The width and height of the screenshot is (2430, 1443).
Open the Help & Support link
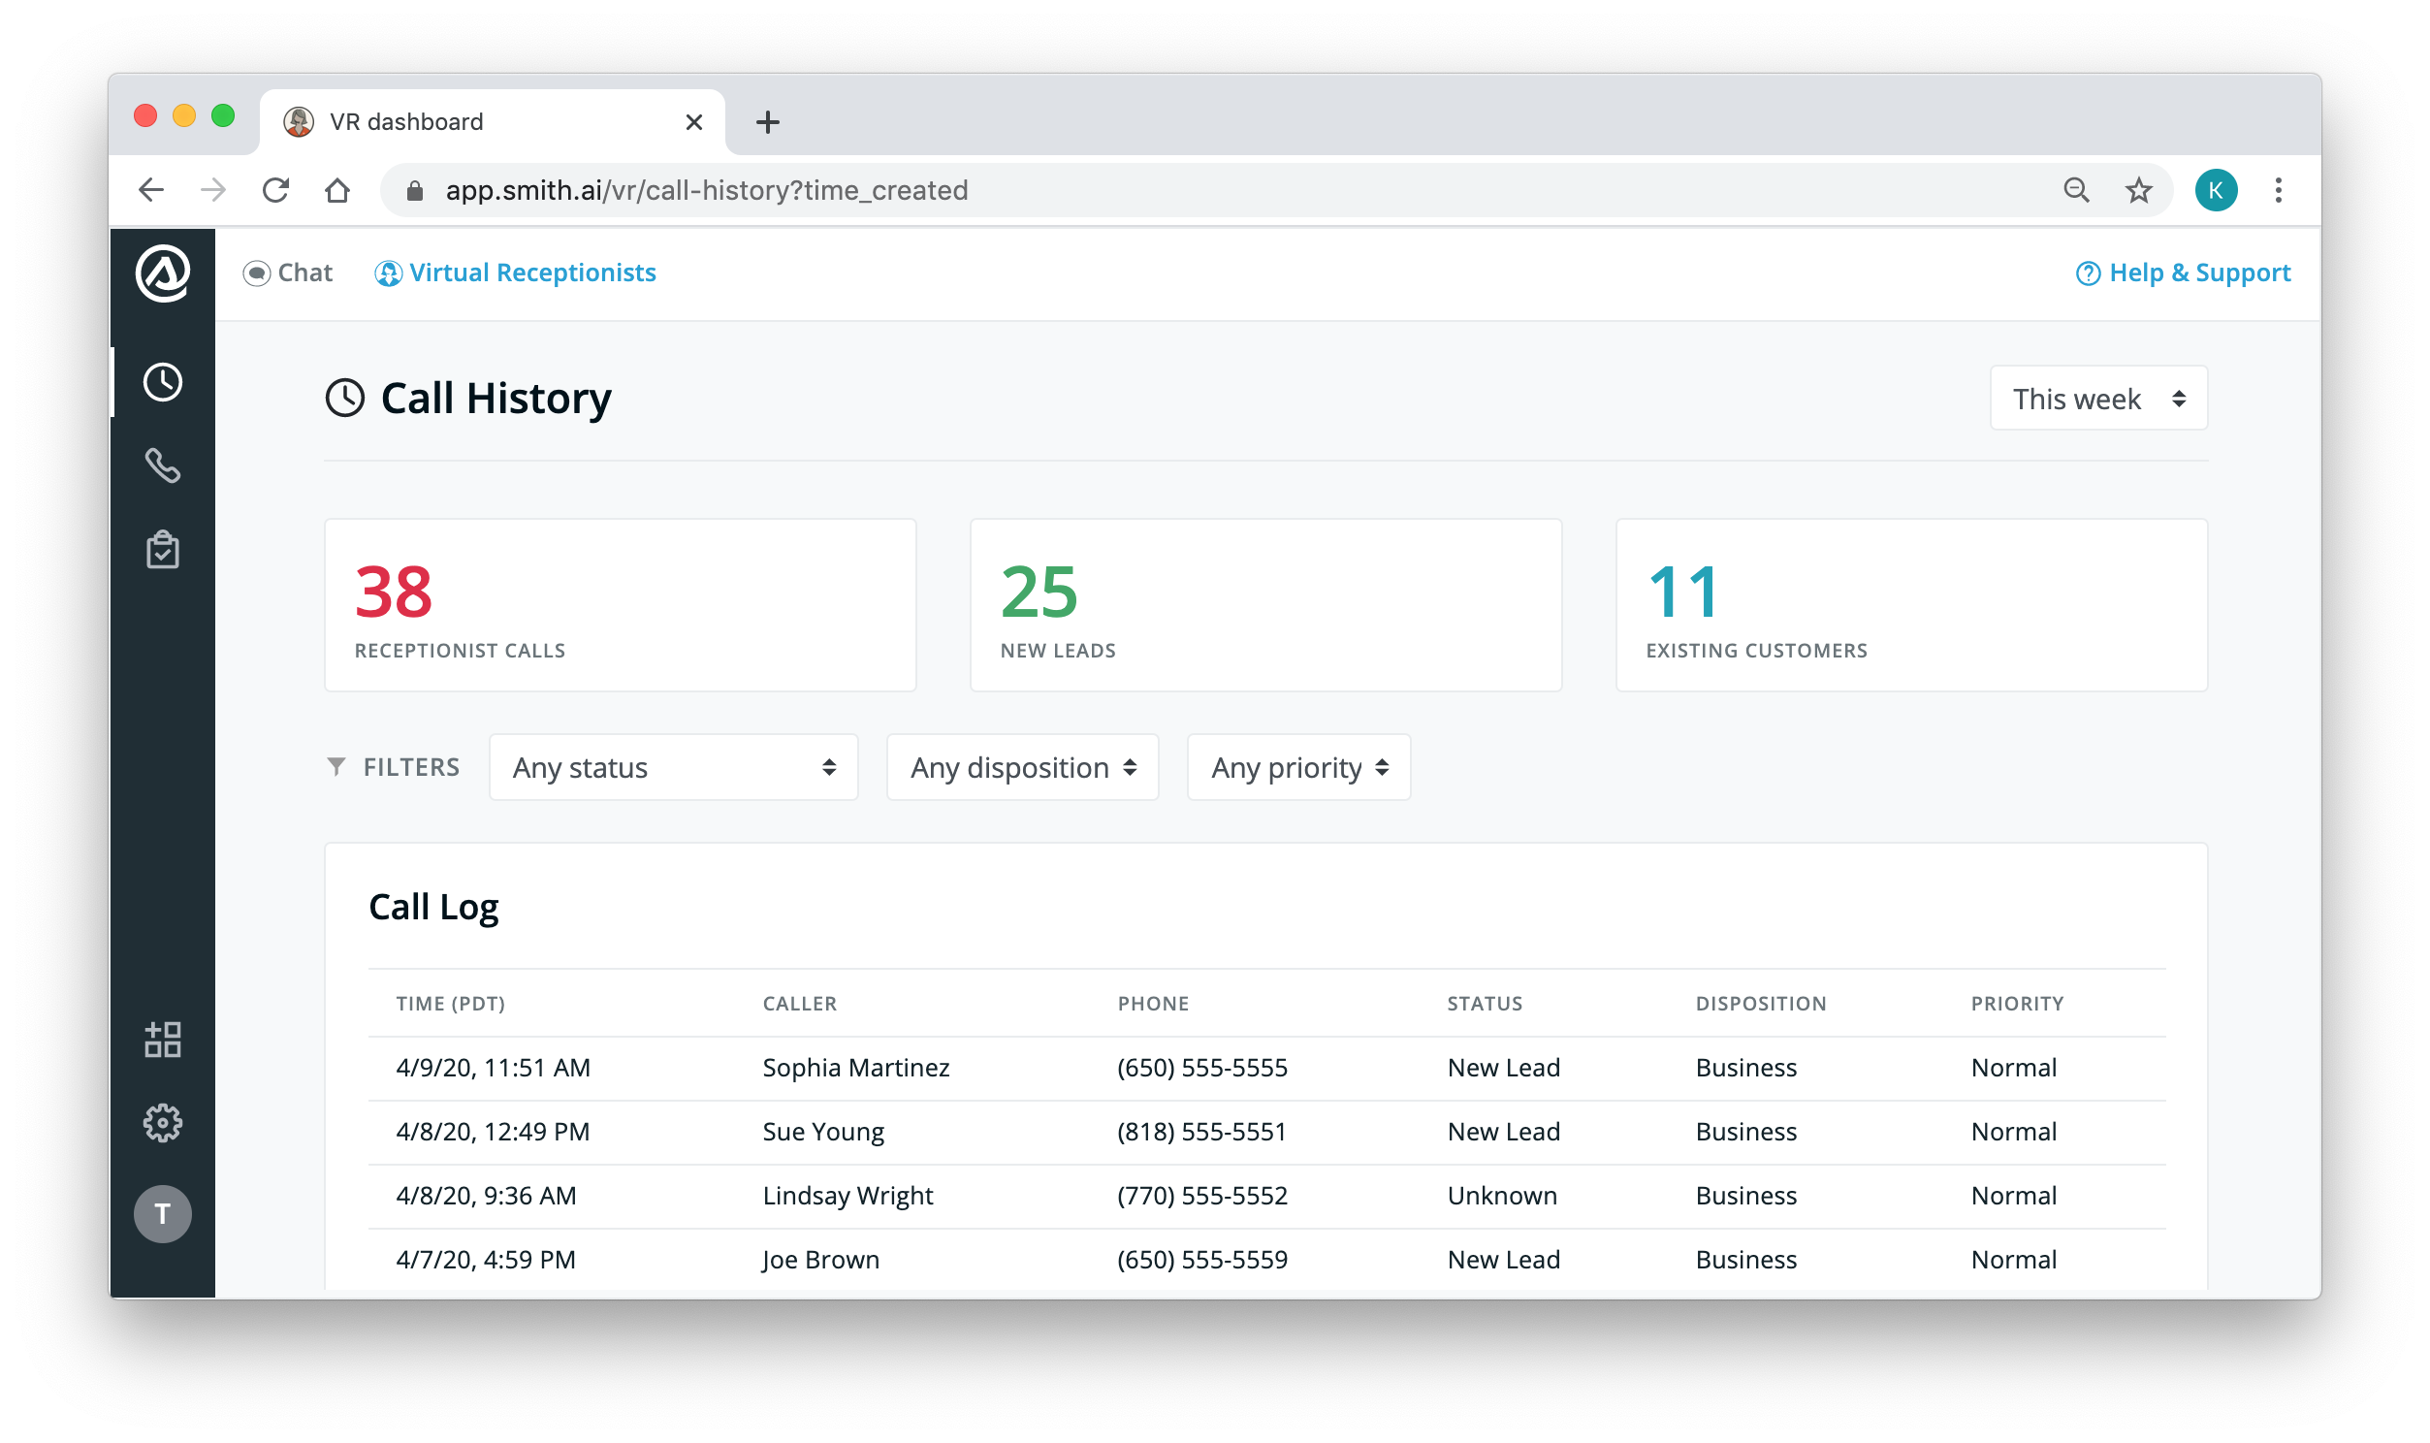coord(2182,273)
